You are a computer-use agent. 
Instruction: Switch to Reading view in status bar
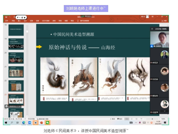coord(136,119)
